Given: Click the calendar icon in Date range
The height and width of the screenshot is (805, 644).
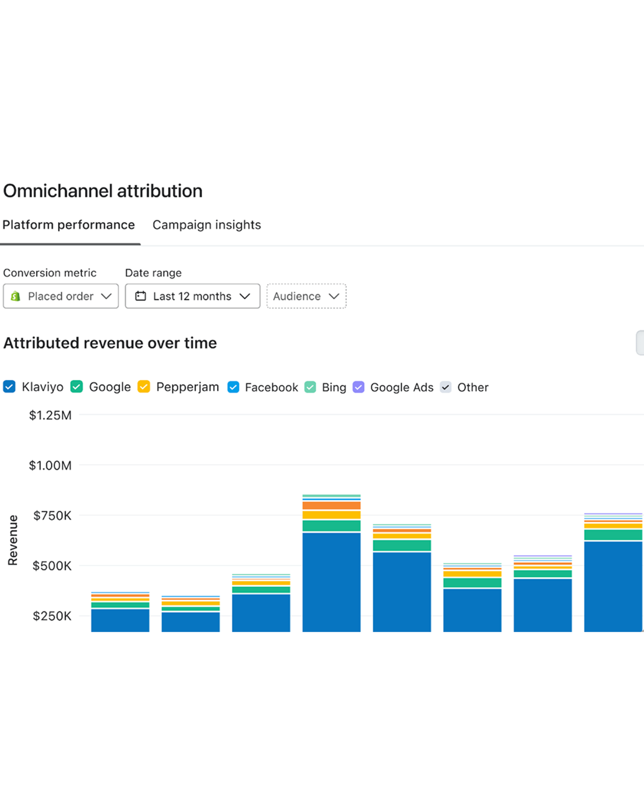Looking at the screenshot, I should 140,296.
